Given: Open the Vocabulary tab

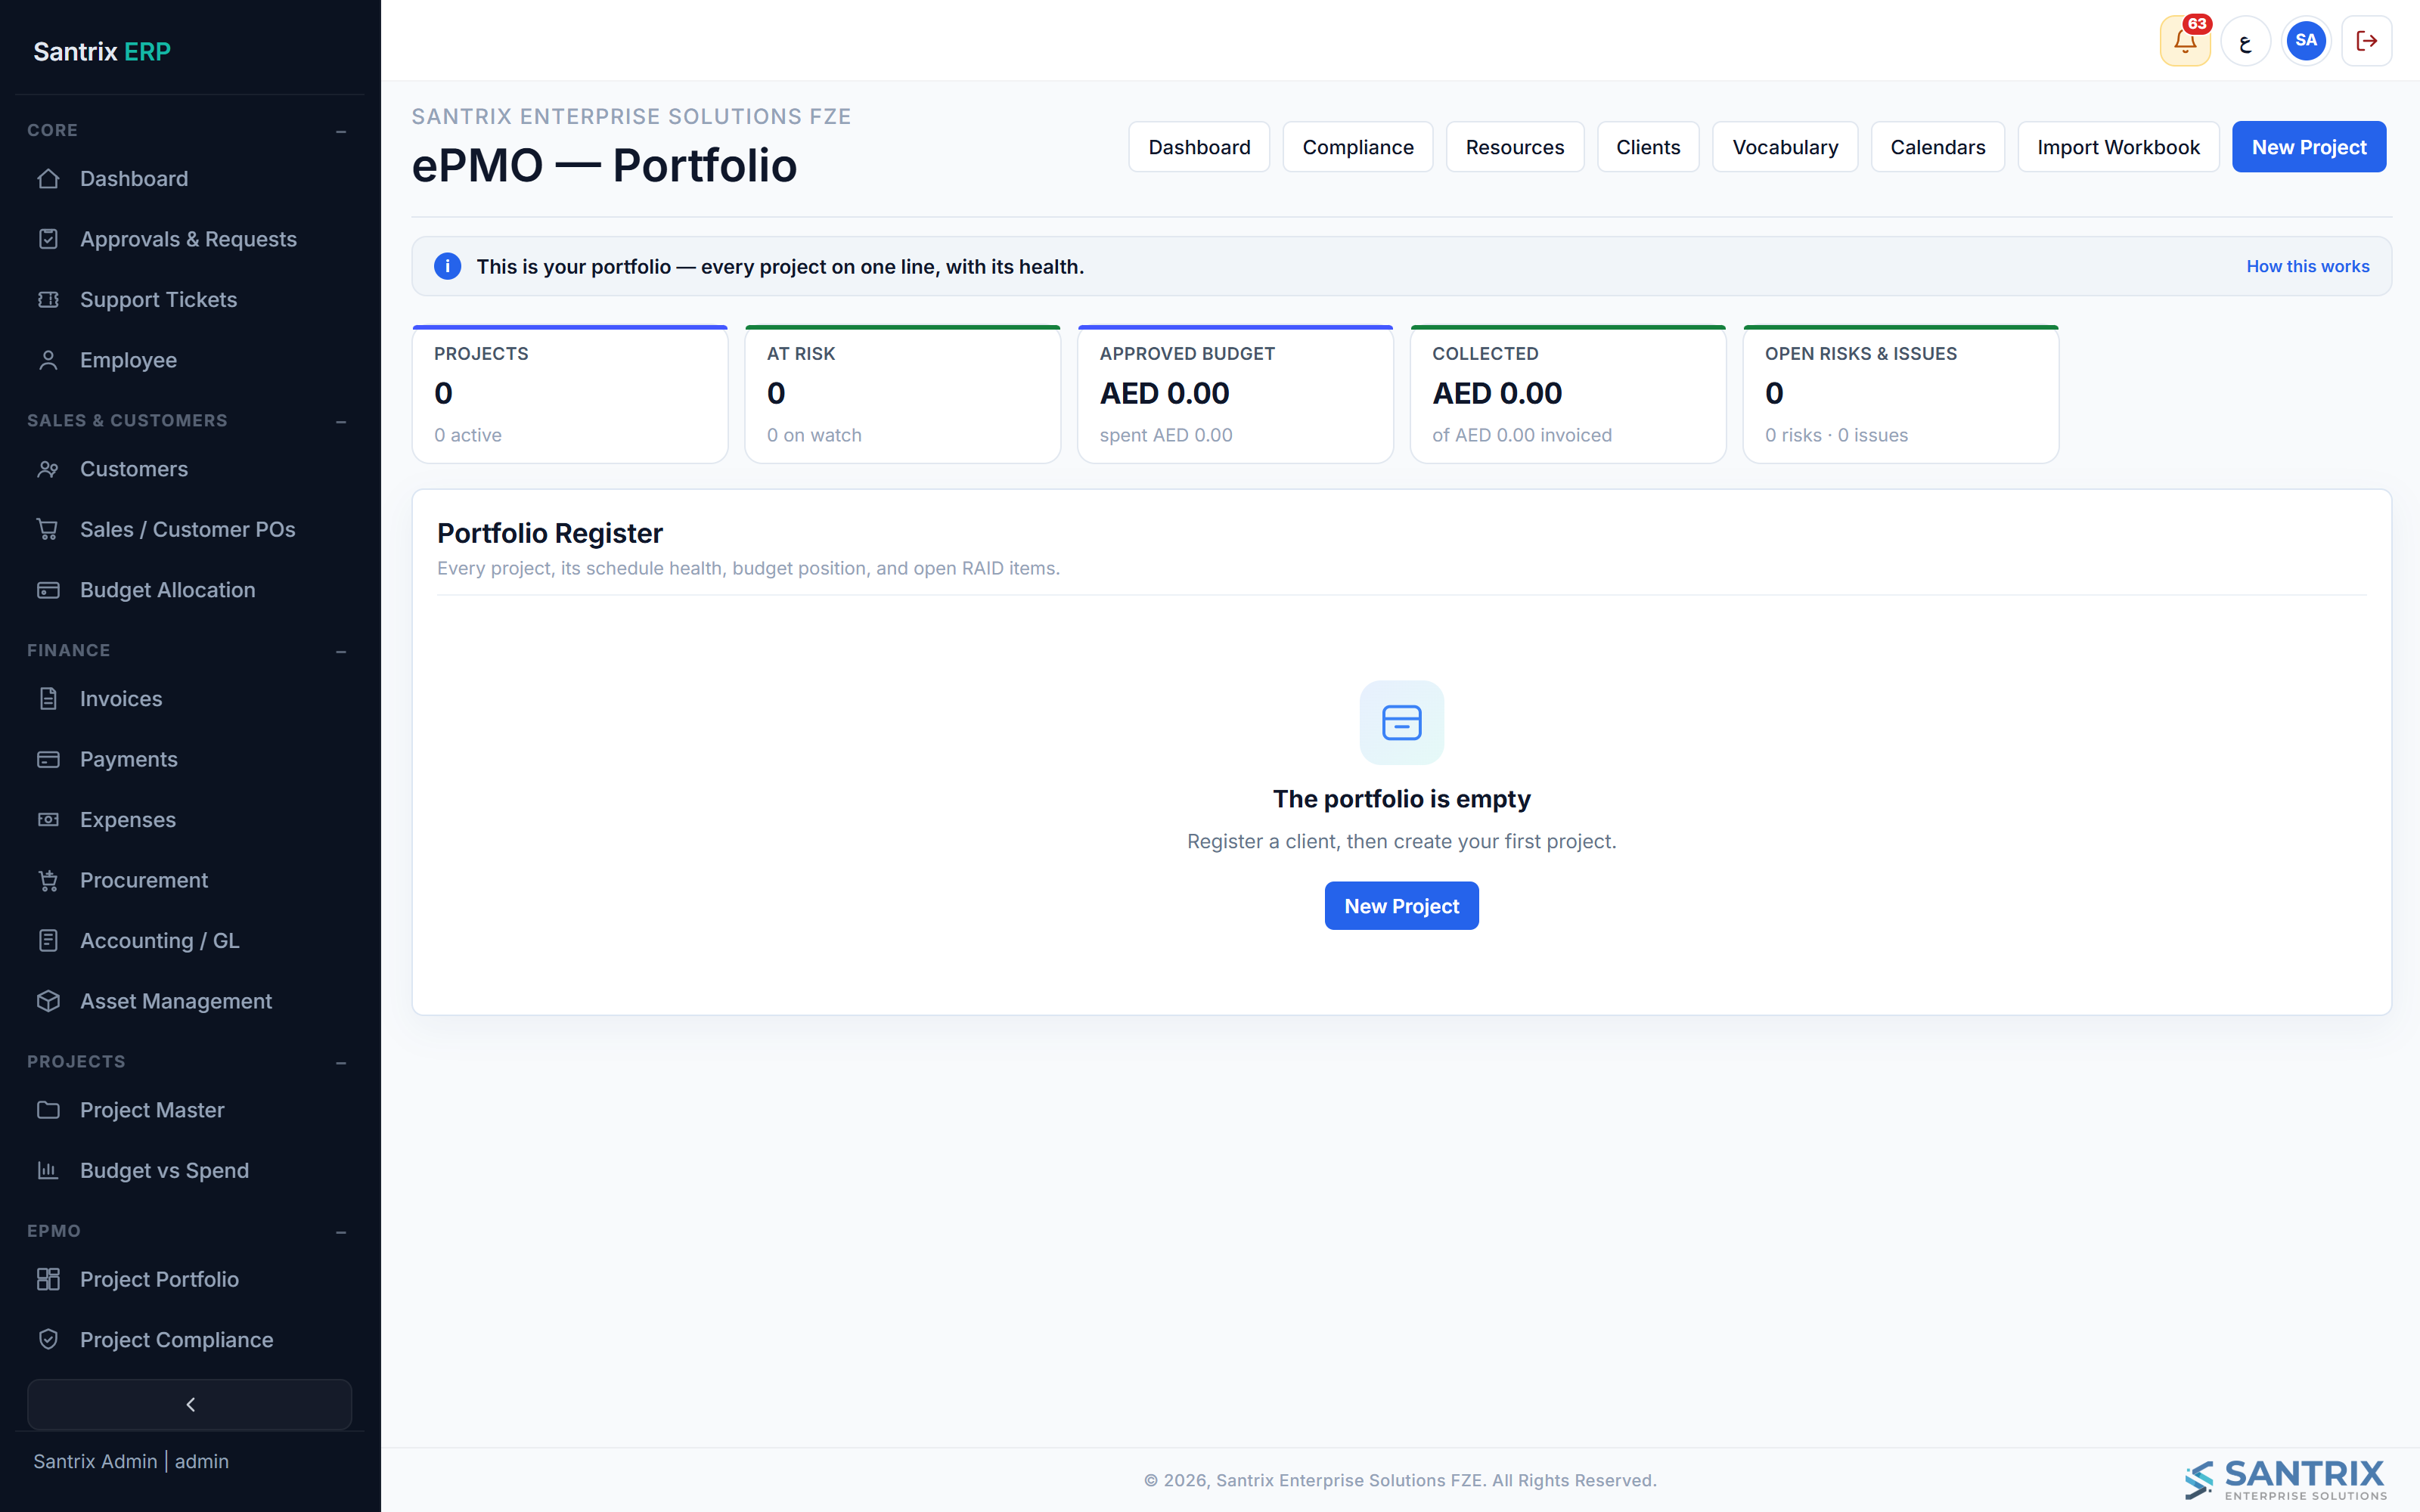Looking at the screenshot, I should [x=1785, y=147].
